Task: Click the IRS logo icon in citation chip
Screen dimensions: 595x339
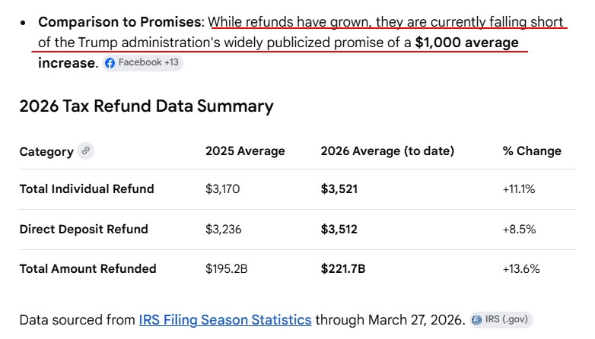Action: click(477, 320)
